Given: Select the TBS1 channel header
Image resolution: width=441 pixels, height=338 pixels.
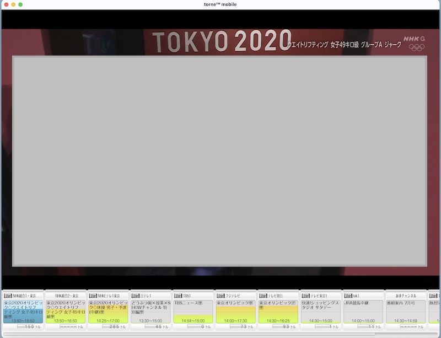Looking at the screenshot, I should 193,296.
